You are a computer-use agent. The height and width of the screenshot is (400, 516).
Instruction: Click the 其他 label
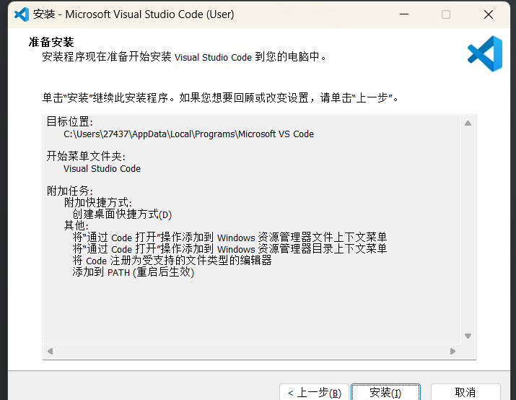[76, 225]
